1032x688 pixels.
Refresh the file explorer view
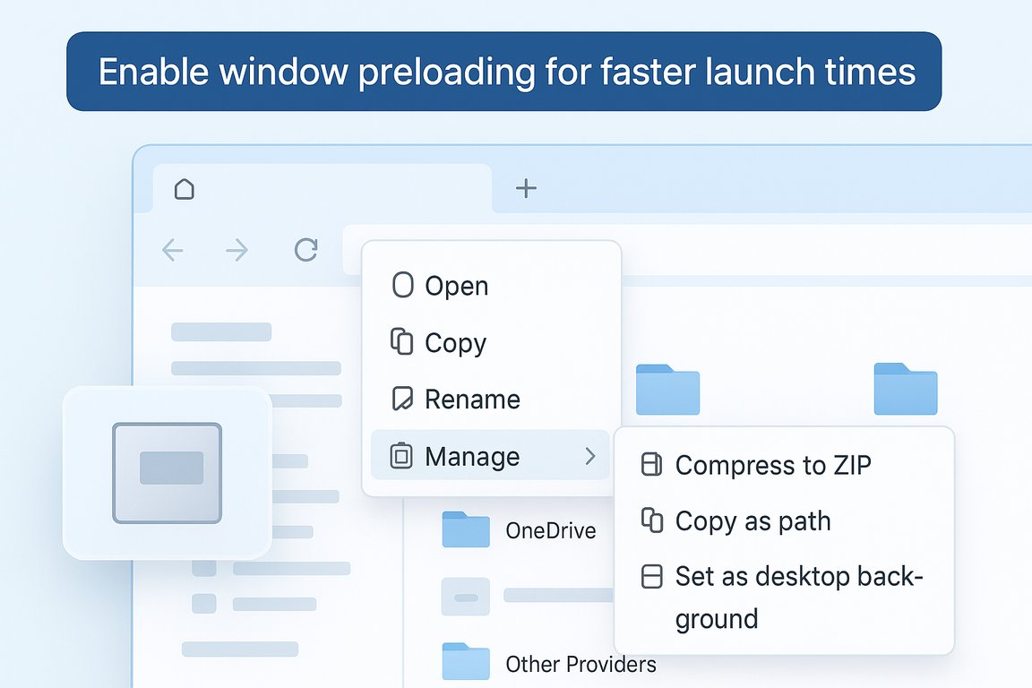[306, 250]
